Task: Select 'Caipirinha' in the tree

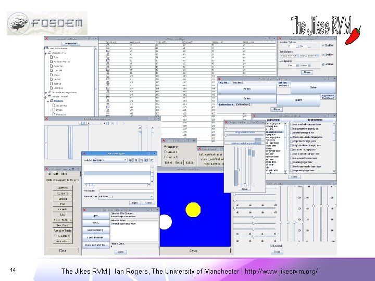Action: pyautogui.click(x=61, y=106)
